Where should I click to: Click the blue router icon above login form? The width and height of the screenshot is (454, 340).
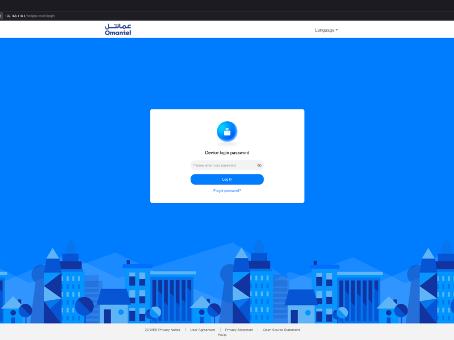coord(227,132)
